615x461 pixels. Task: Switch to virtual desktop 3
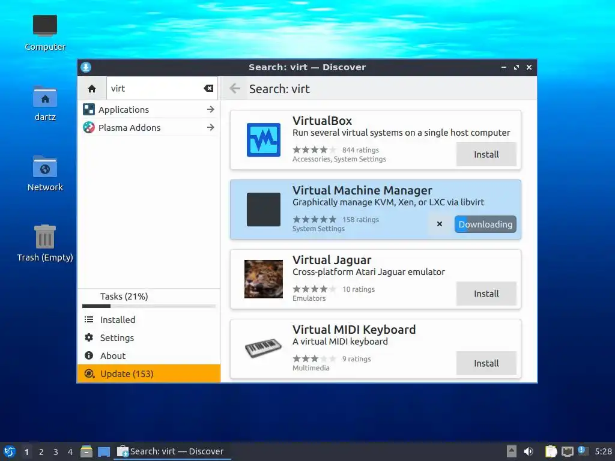[x=56, y=452]
